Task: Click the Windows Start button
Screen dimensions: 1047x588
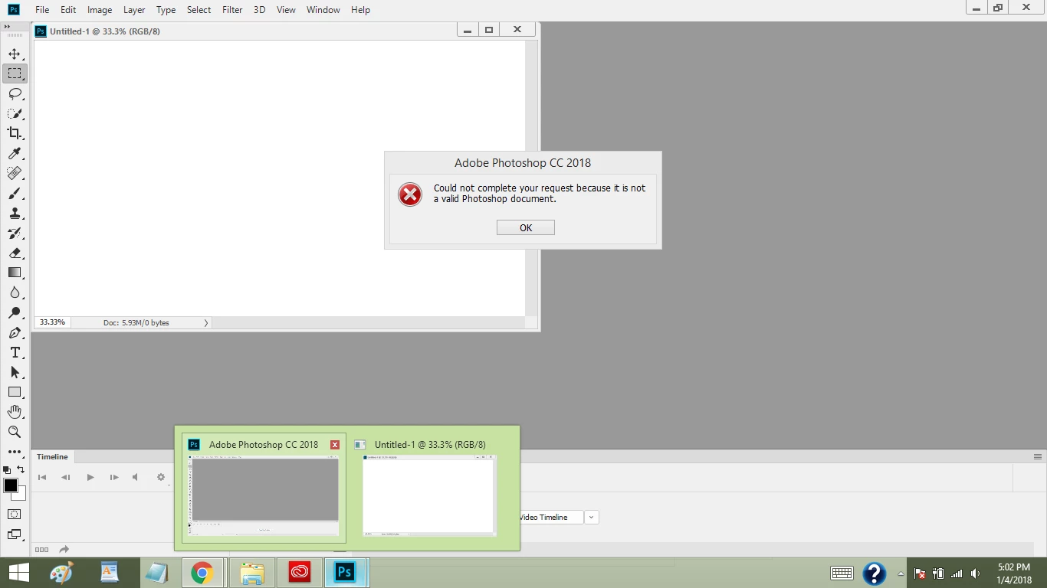Action: pos(18,573)
